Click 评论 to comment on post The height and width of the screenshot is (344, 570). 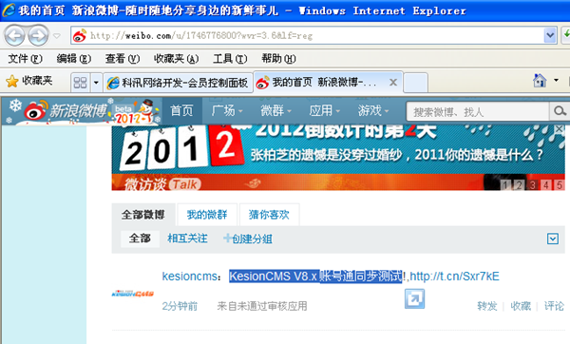click(x=554, y=306)
